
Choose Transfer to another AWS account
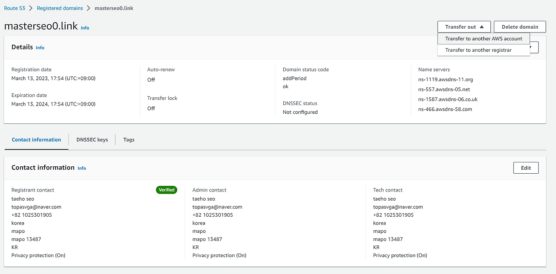tap(483, 39)
